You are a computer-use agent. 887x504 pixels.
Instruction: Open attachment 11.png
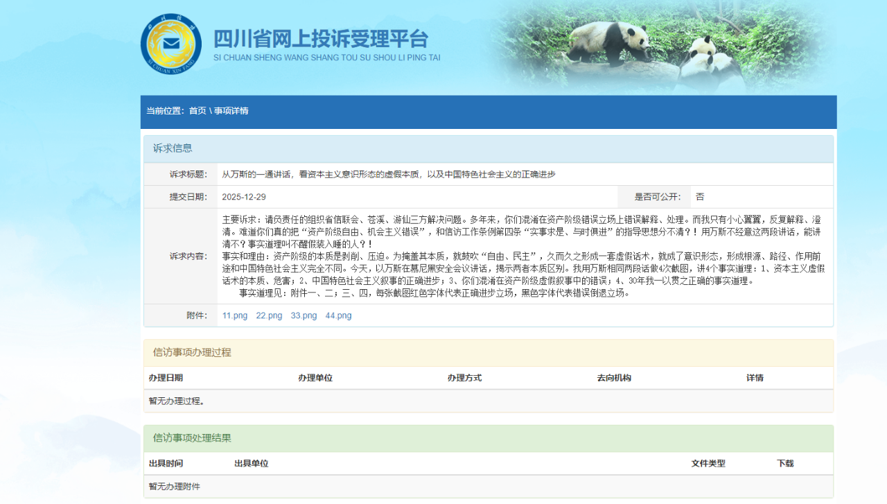coord(235,315)
